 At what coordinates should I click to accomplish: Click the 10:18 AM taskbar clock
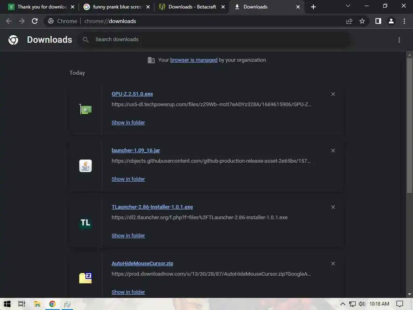pyautogui.click(x=379, y=304)
